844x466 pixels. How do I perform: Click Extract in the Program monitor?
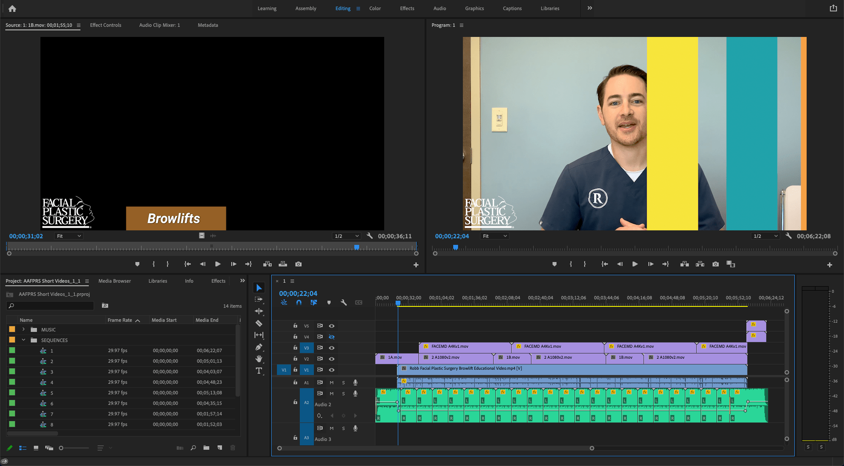pos(700,264)
